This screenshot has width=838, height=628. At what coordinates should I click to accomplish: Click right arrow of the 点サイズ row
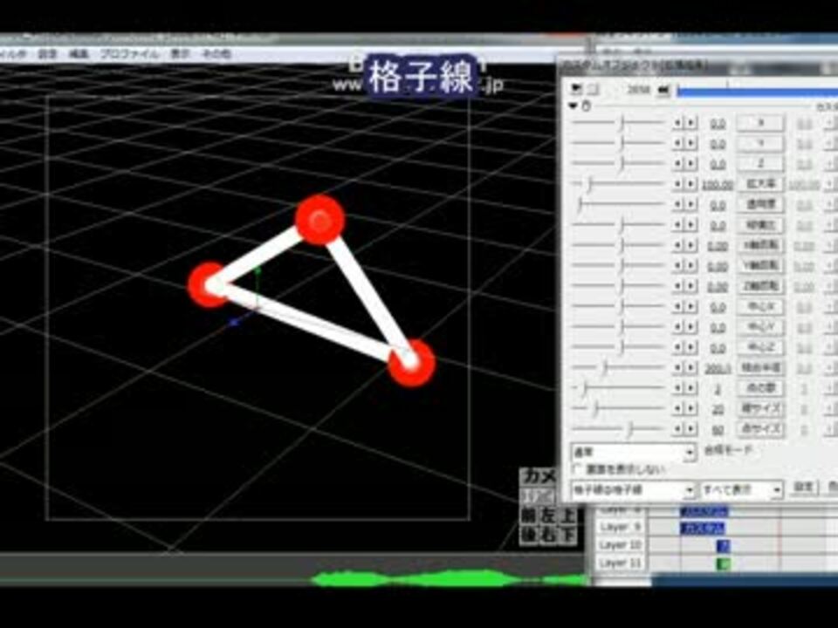[691, 429]
